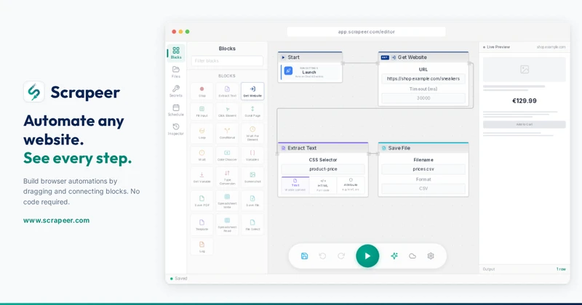Undo the last editor action
This screenshot has width=582, height=305.
click(x=322, y=256)
